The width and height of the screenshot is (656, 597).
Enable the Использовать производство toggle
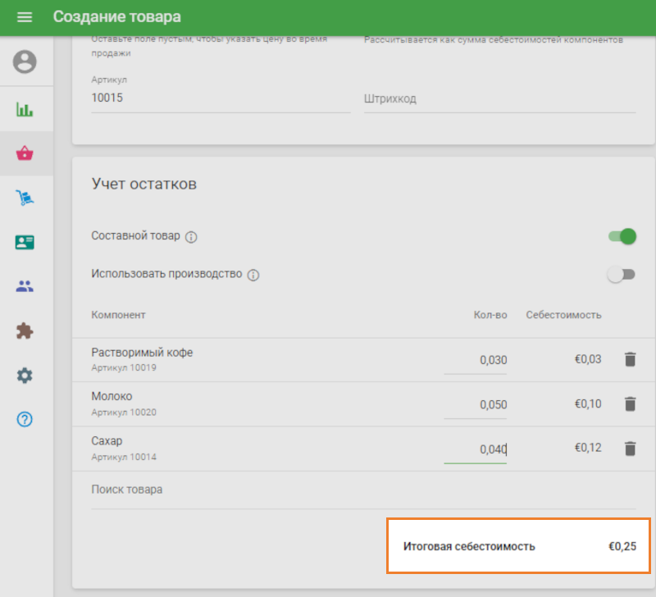pos(622,275)
